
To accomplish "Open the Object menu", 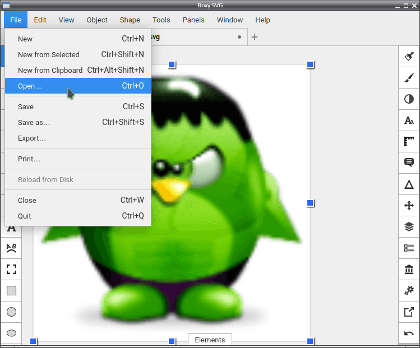I will (x=96, y=20).
